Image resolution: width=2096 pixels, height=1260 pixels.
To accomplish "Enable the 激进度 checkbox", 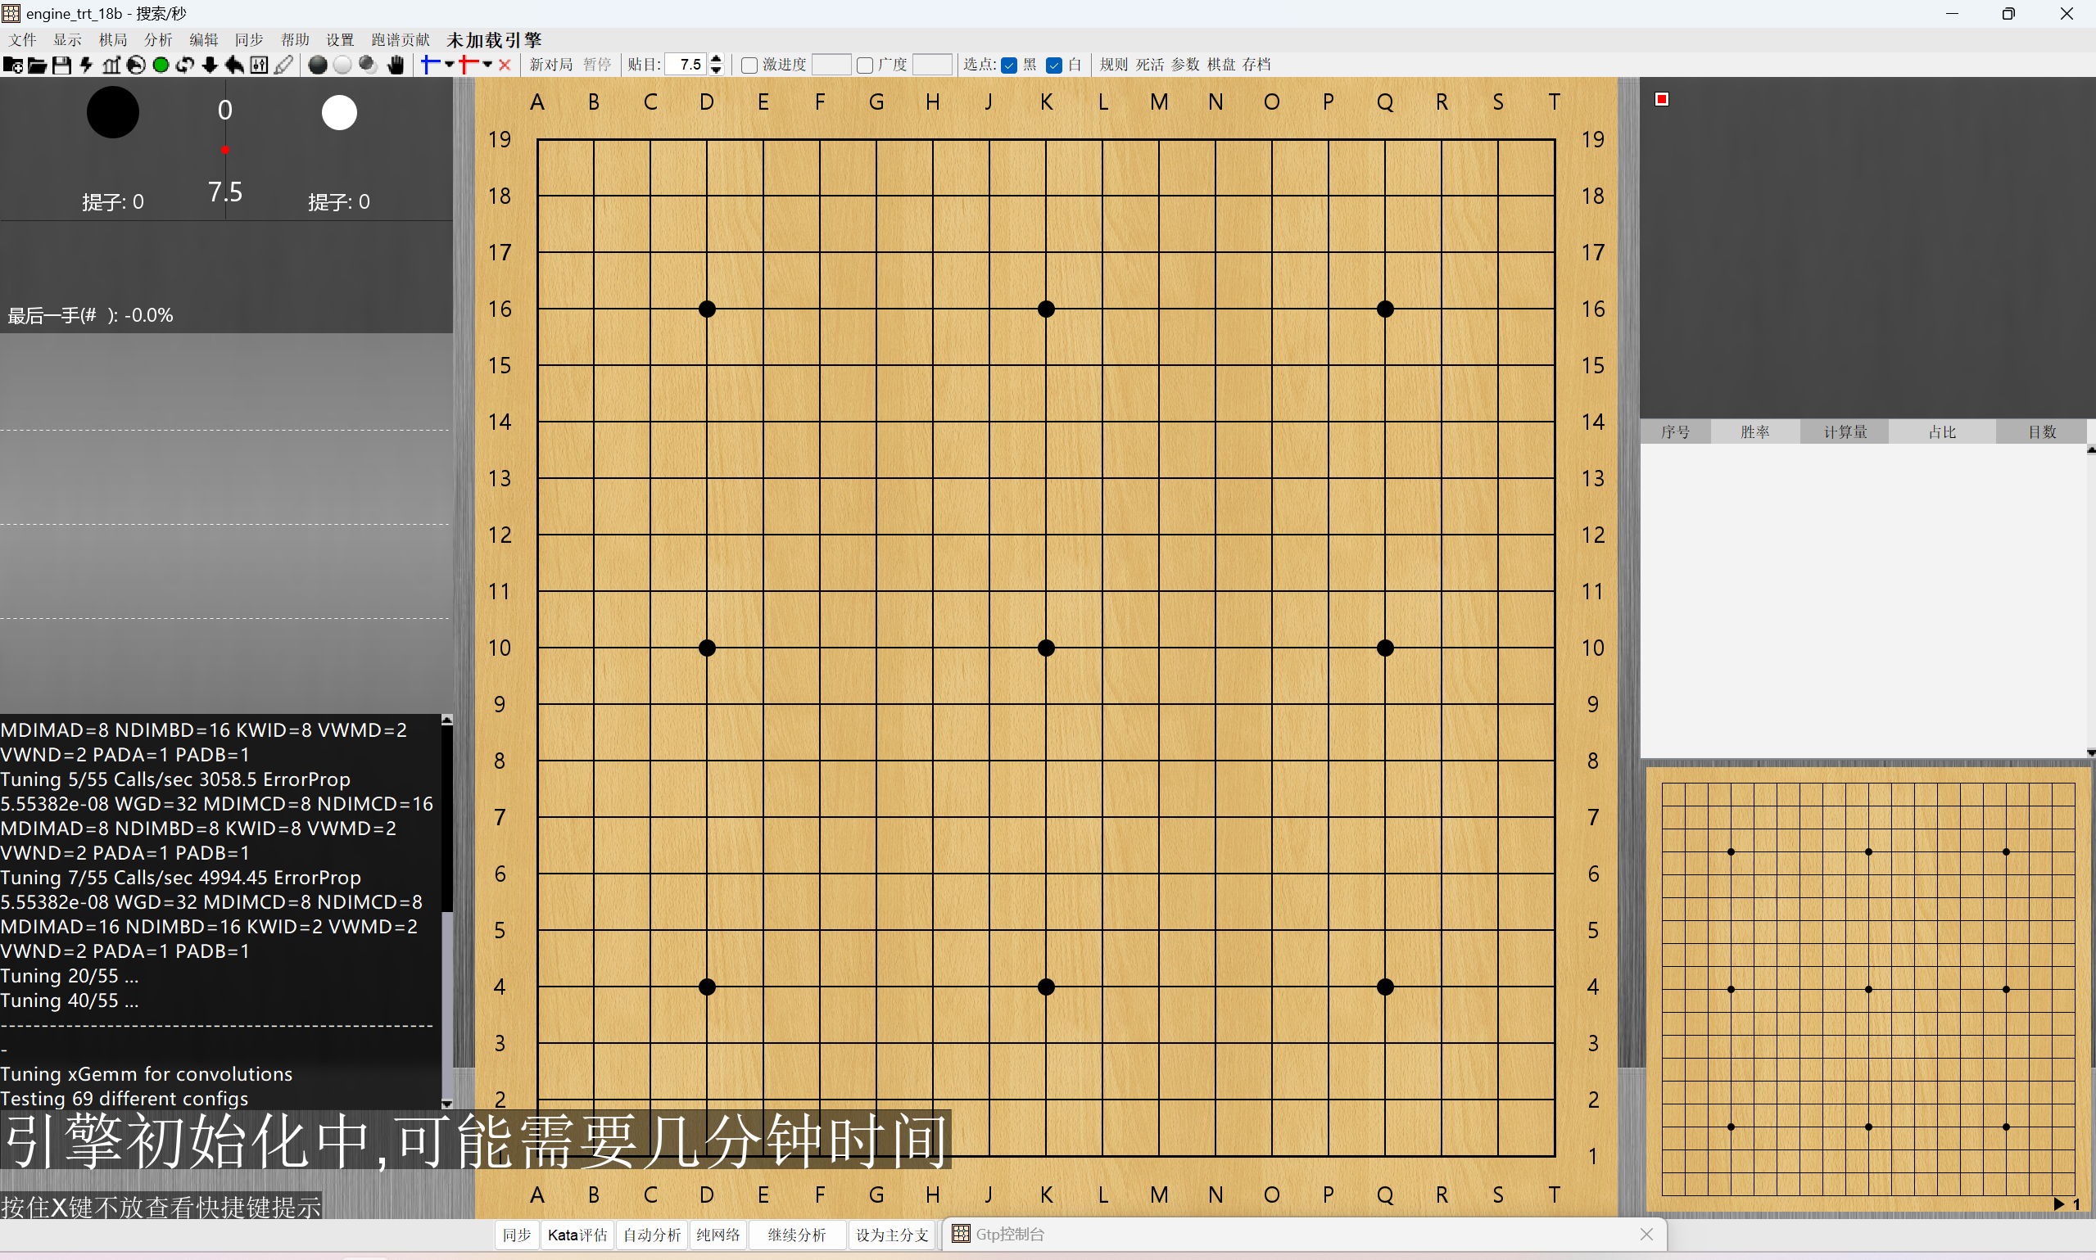I will pos(749,65).
